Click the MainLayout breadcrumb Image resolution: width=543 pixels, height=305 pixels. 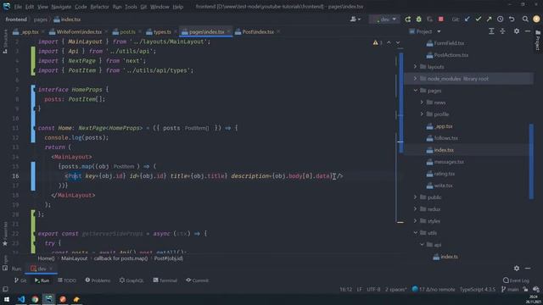[74, 258]
